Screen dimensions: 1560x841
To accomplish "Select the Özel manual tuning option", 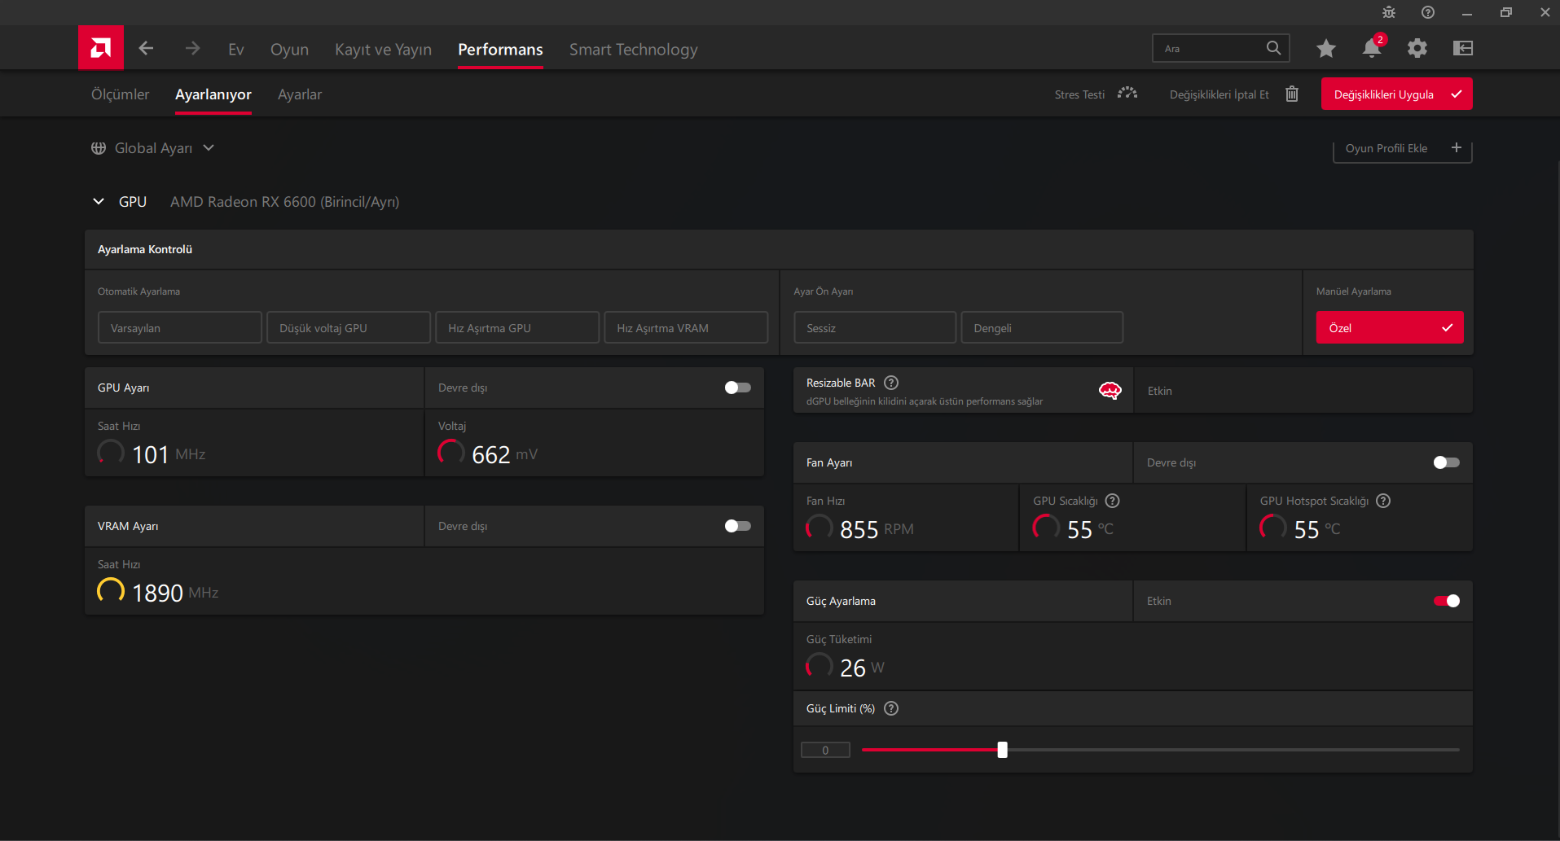I will [1390, 327].
